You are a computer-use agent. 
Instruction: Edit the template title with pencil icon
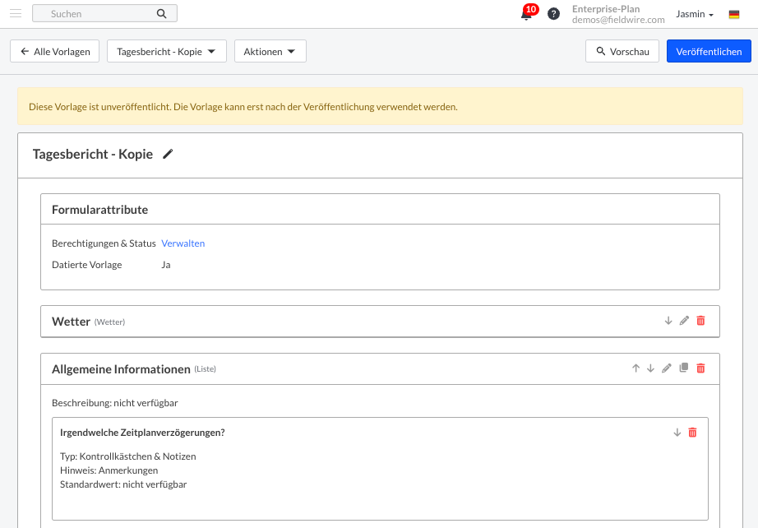(169, 154)
